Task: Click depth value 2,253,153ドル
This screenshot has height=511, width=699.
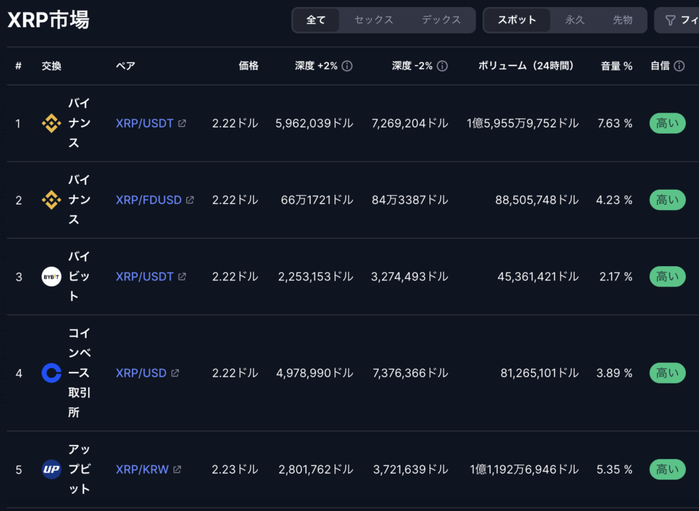Action: click(x=315, y=277)
